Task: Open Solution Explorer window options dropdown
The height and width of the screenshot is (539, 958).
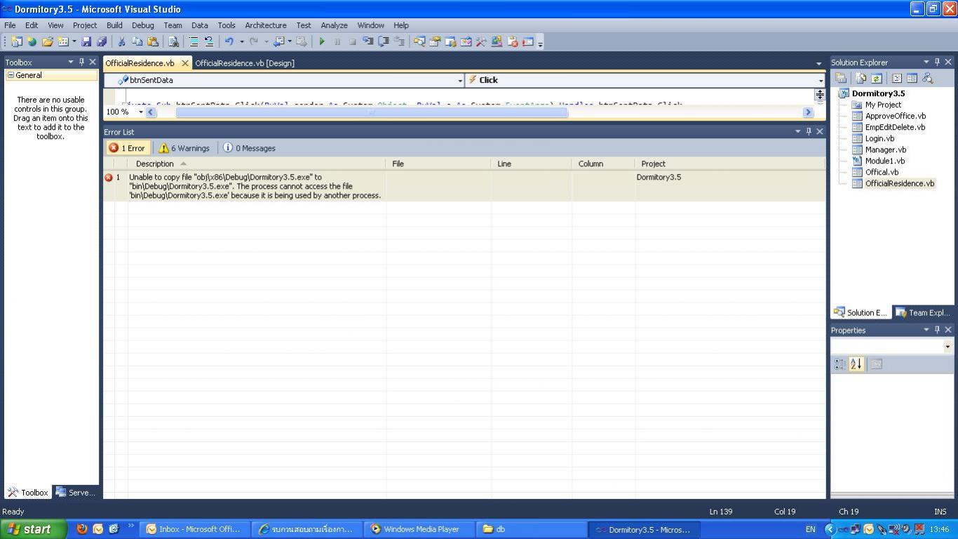Action: 926,62
